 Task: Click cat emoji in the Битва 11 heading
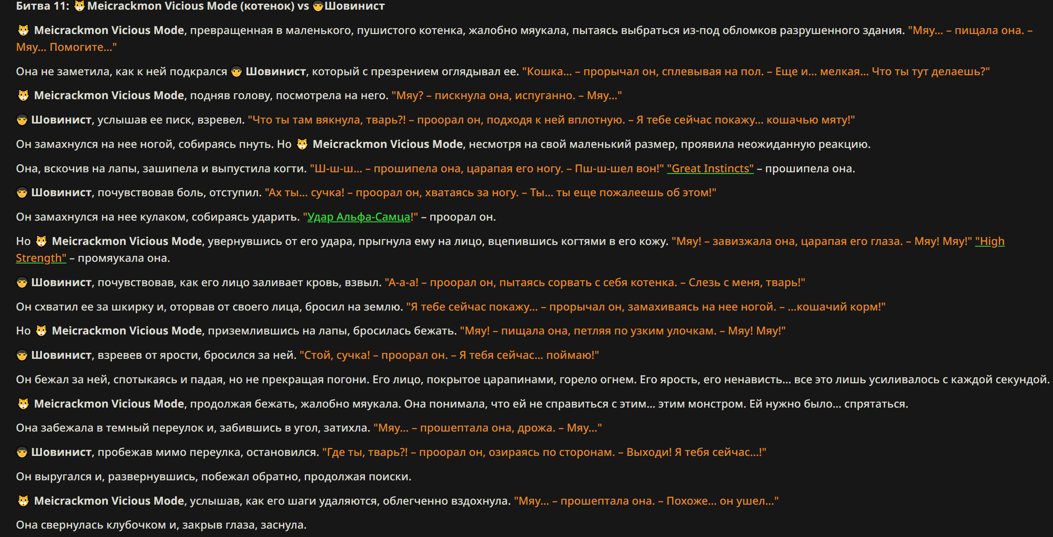click(x=79, y=6)
